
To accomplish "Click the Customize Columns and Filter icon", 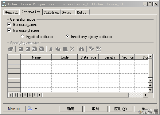I will point(91,49).
